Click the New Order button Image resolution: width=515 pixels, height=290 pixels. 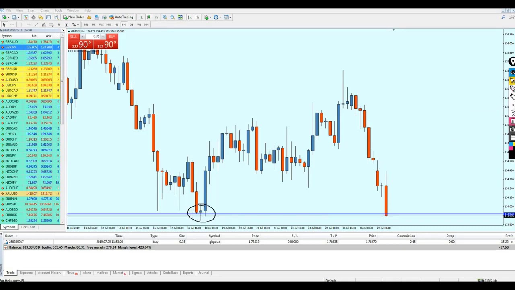[74, 17]
